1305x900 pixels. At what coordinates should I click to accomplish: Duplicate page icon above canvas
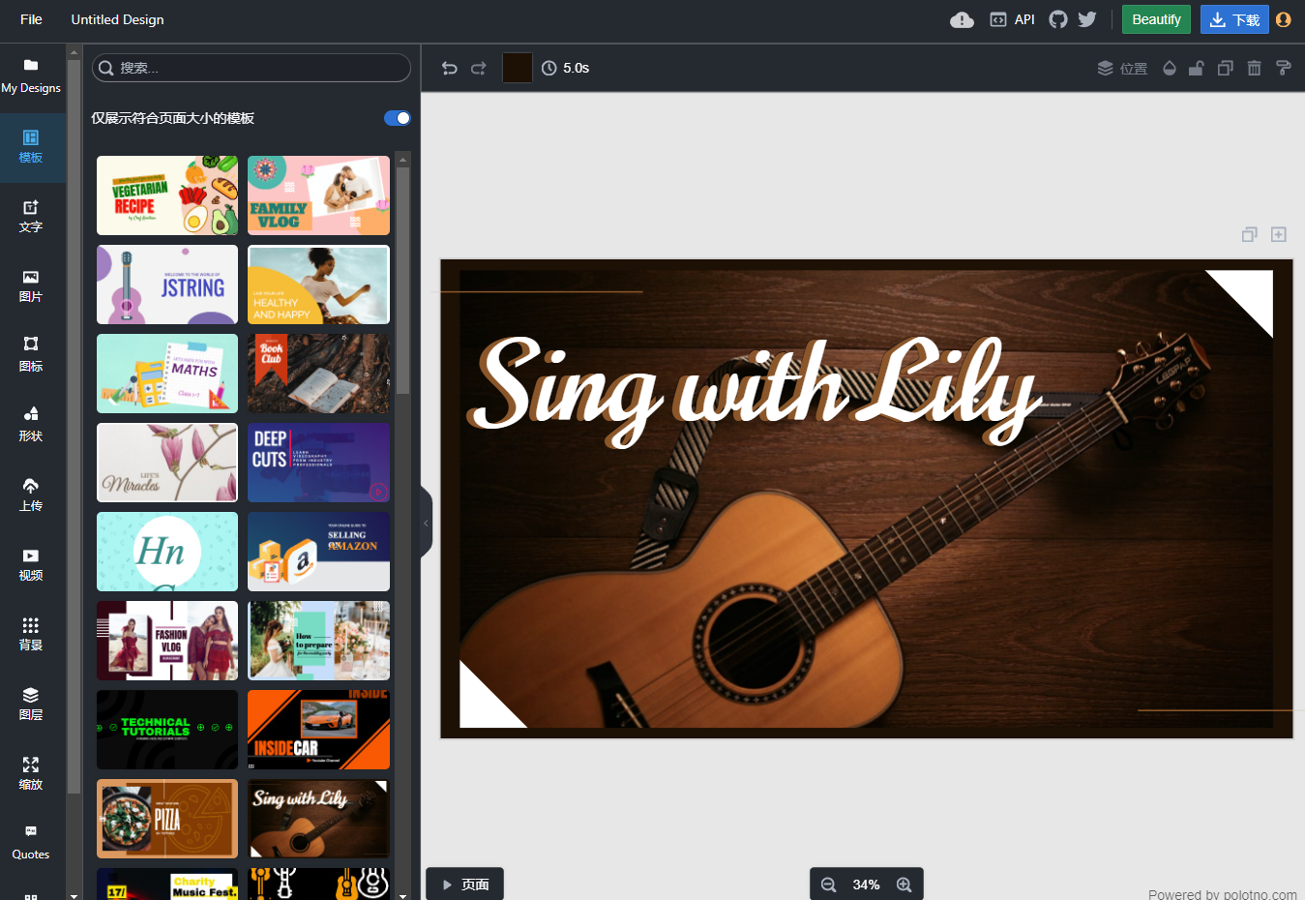(1250, 234)
